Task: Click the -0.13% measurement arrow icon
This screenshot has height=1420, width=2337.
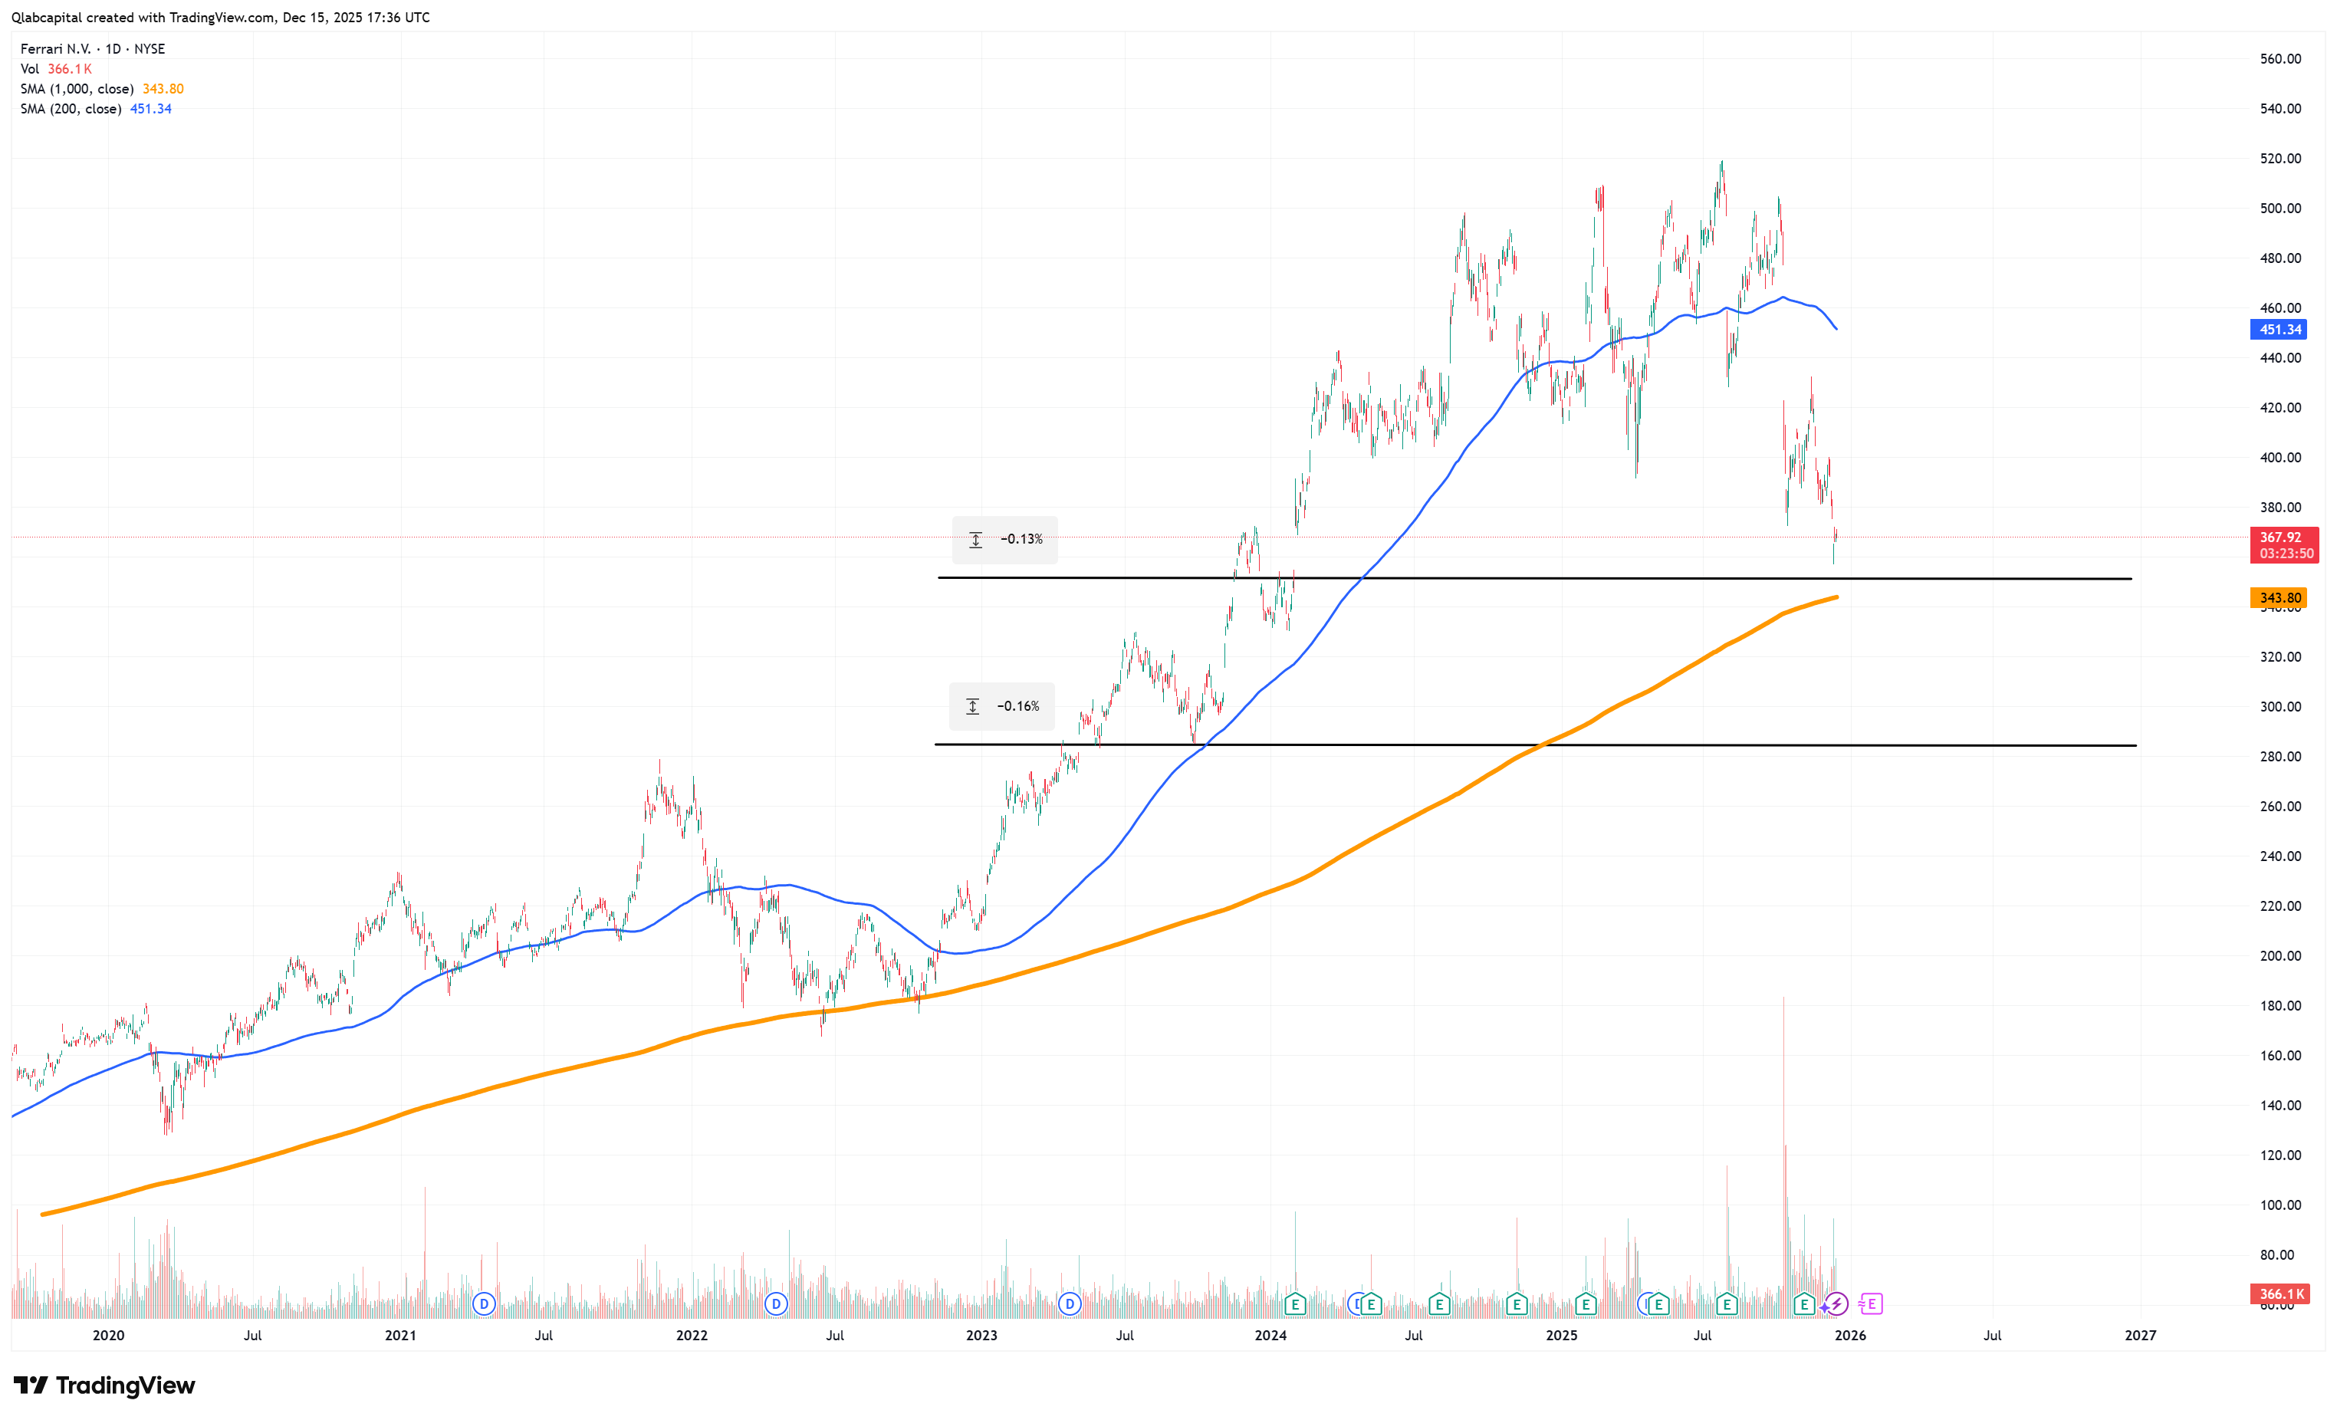Action: pyautogui.click(x=975, y=540)
